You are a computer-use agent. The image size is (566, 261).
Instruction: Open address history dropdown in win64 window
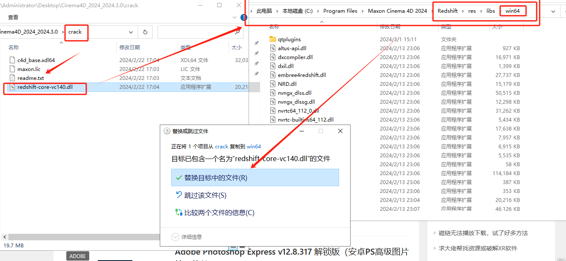[x=553, y=11]
